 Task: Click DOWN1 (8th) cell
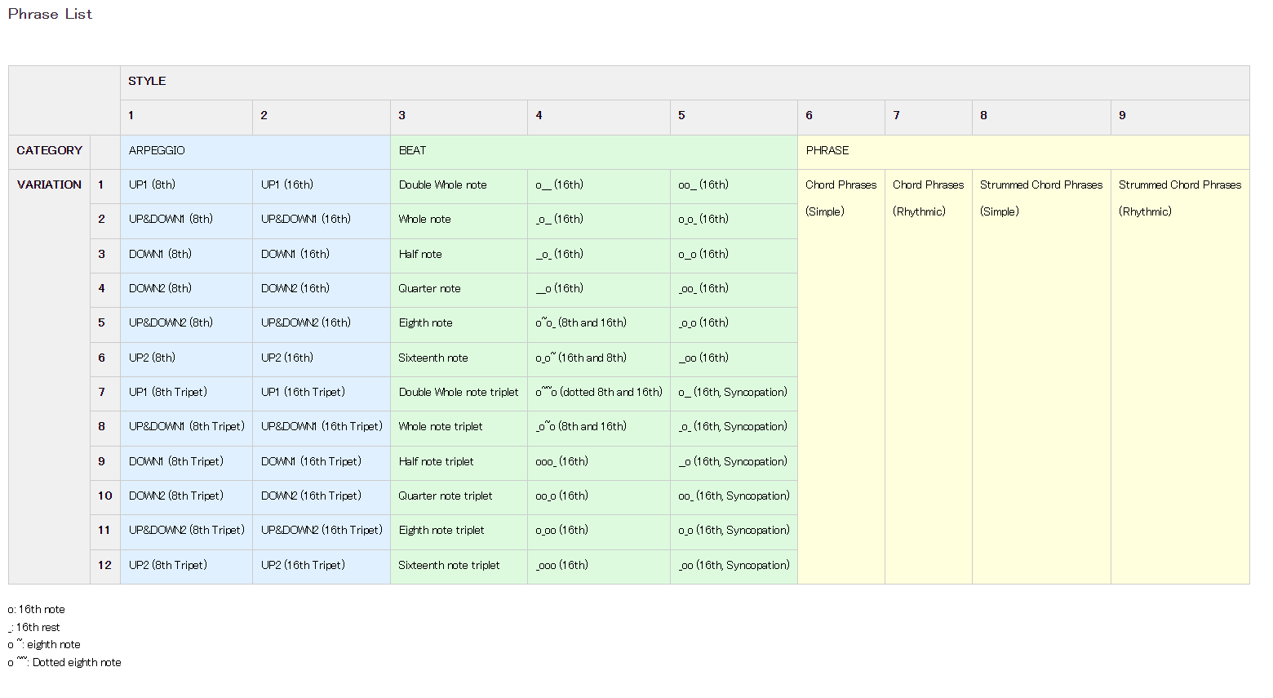[x=186, y=256]
